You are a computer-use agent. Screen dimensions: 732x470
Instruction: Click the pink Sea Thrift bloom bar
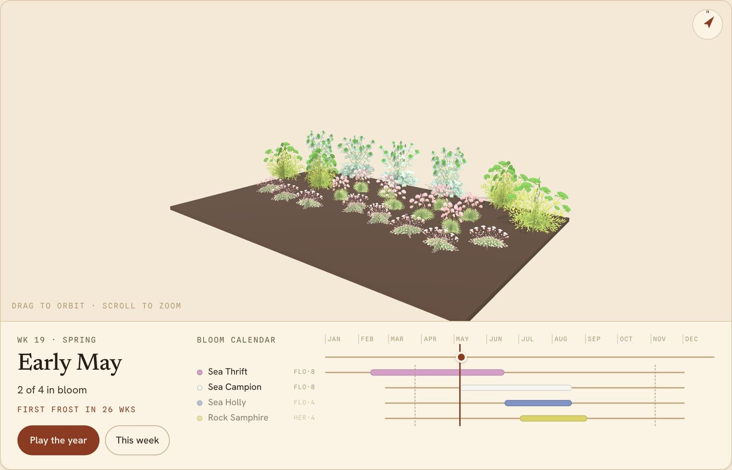click(437, 373)
